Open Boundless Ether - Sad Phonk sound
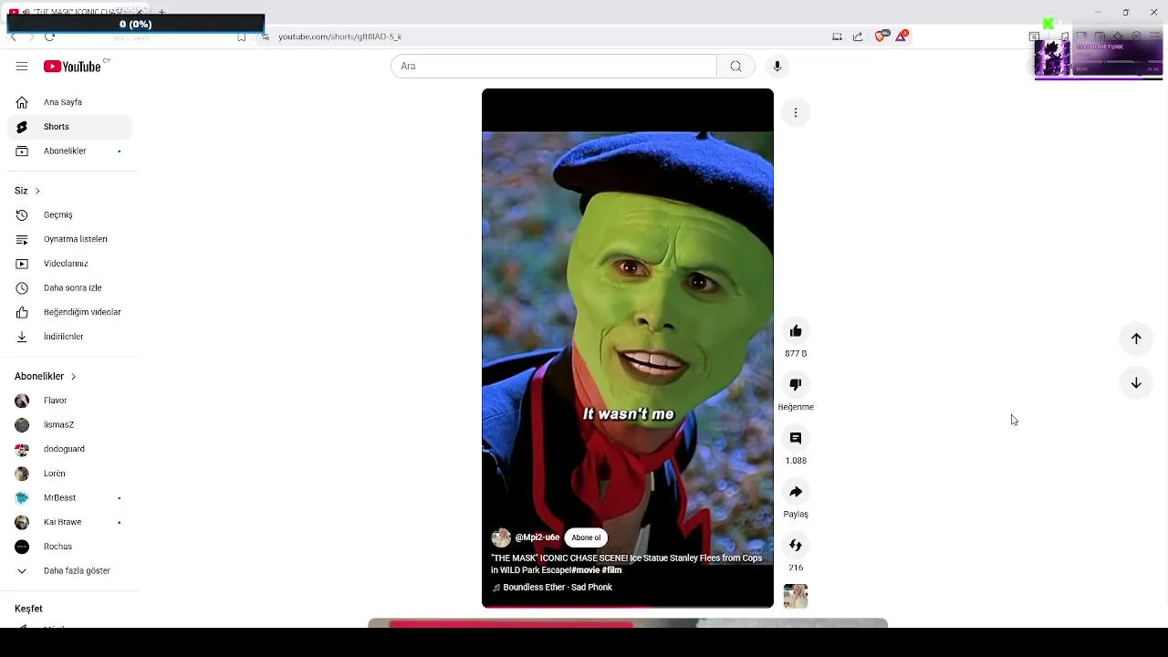 tap(558, 588)
